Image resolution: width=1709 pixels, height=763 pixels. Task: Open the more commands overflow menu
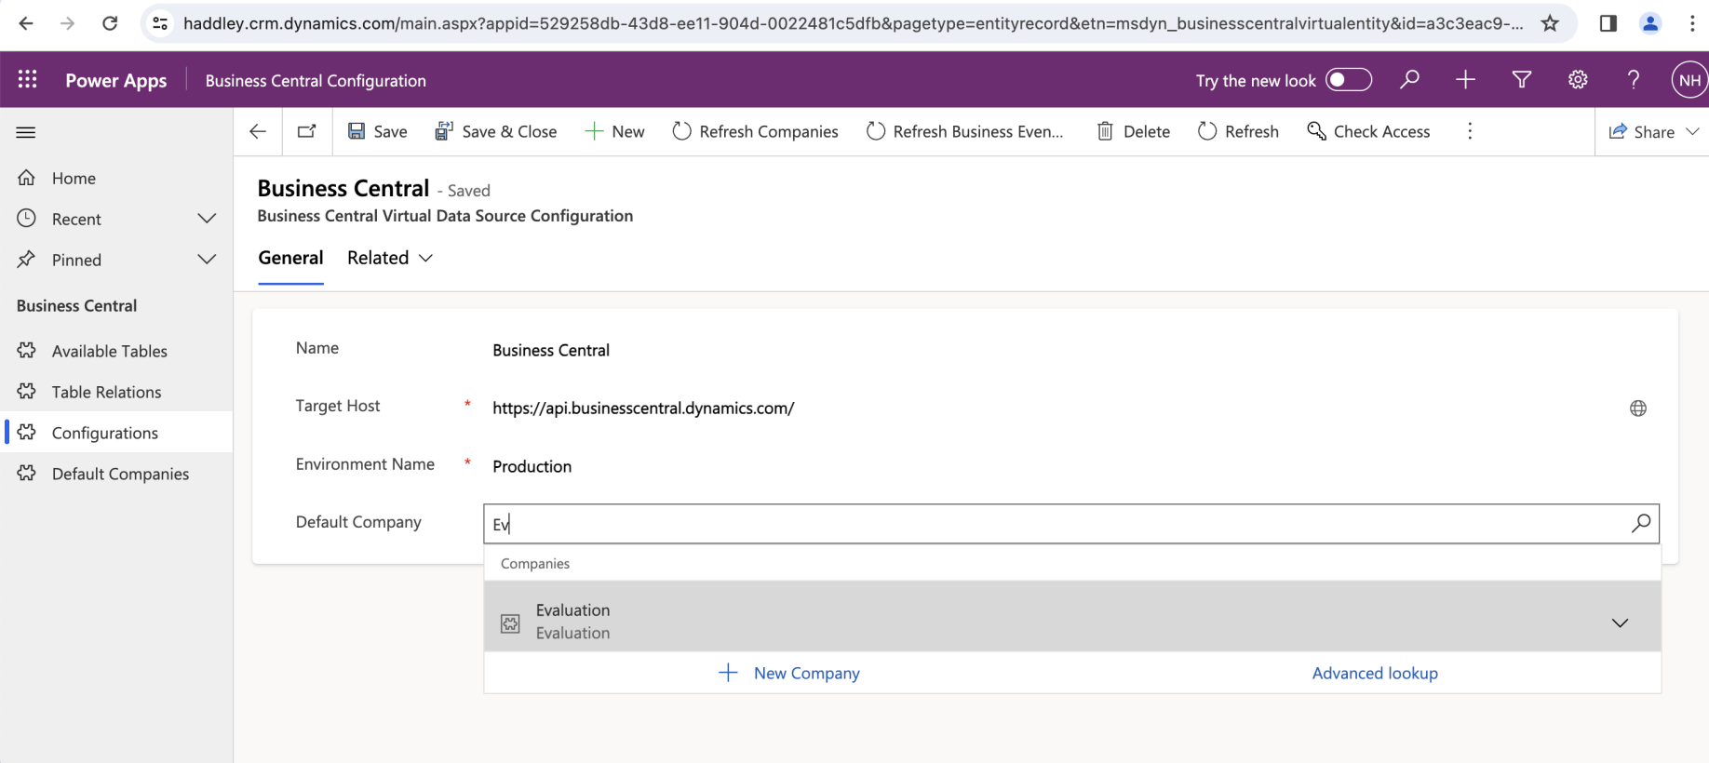1470,132
